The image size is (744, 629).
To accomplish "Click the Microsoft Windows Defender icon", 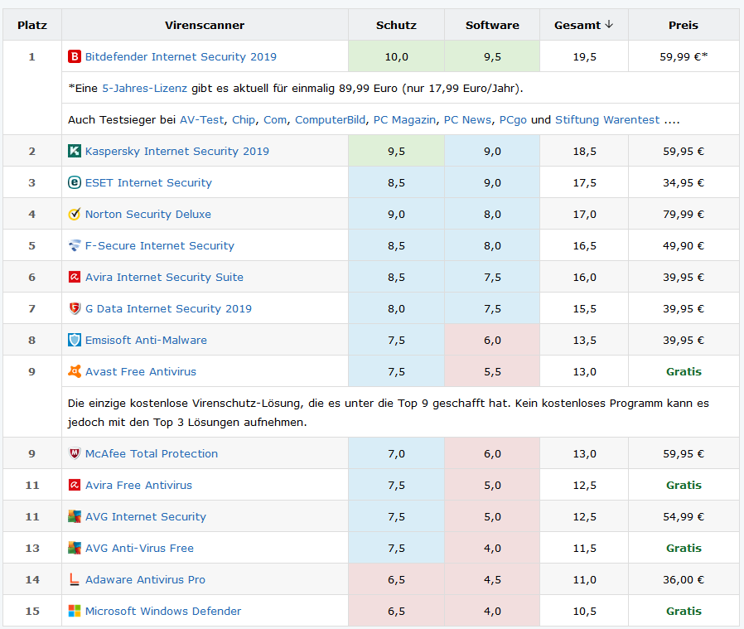I will point(73,611).
